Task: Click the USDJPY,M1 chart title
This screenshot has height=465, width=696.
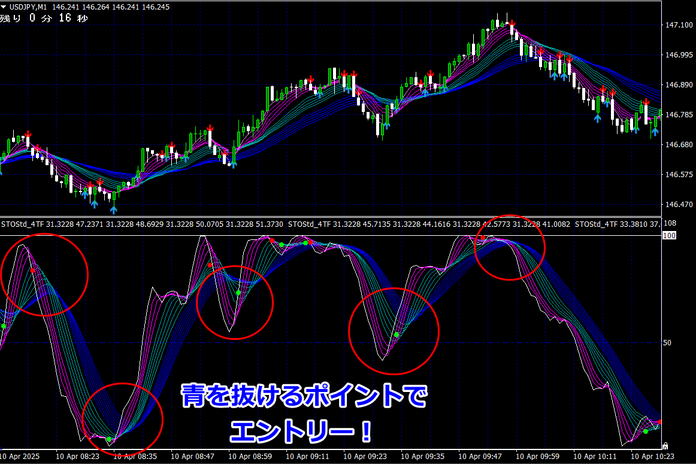Action: 28,7
